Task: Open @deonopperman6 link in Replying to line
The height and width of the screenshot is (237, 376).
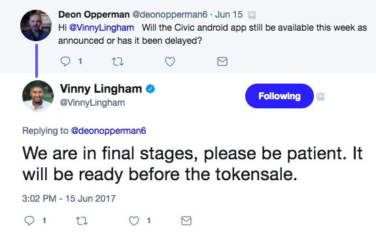Action: pyautogui.click(x=109, y=131)
